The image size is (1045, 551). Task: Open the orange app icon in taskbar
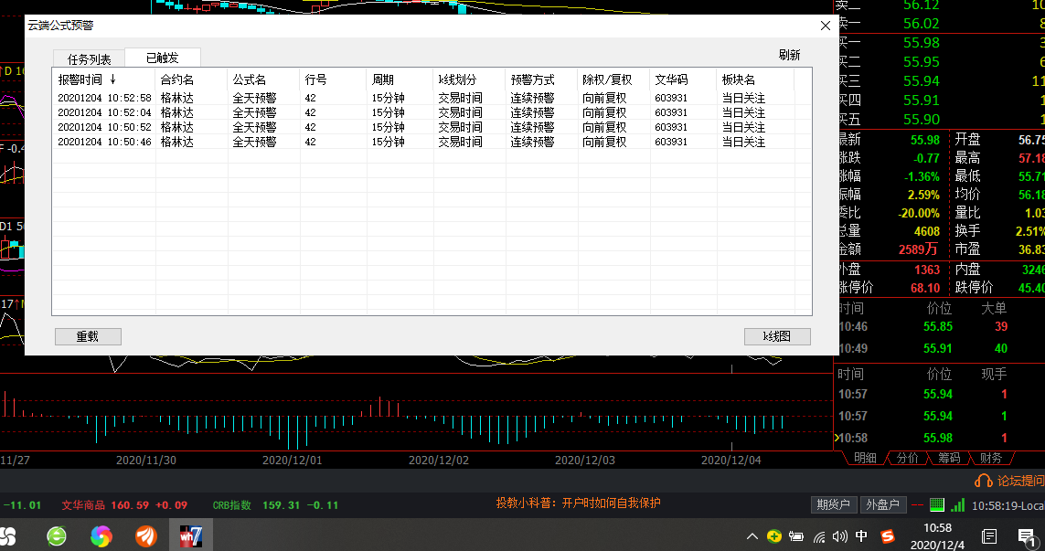144,535
